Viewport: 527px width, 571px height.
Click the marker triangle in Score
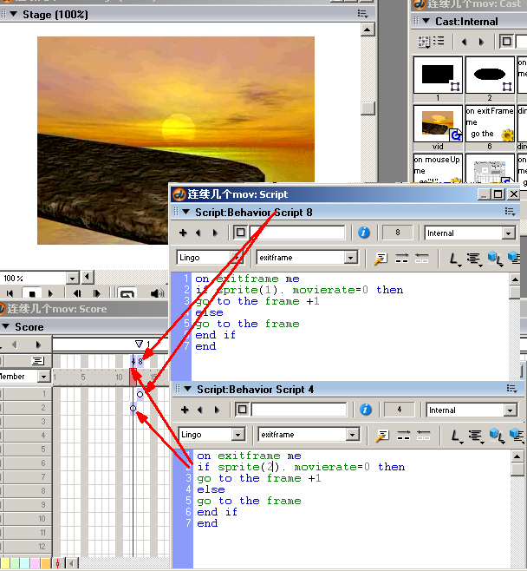pos(139,344)
